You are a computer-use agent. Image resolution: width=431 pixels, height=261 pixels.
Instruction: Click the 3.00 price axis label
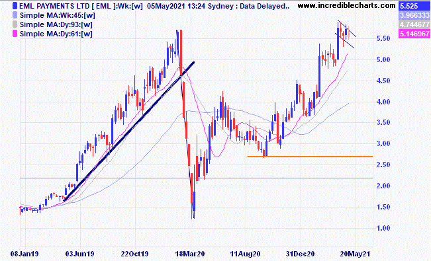click(x=383, y=143)
